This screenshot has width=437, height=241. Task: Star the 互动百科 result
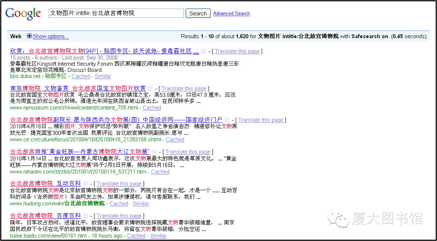click(86, 183)
